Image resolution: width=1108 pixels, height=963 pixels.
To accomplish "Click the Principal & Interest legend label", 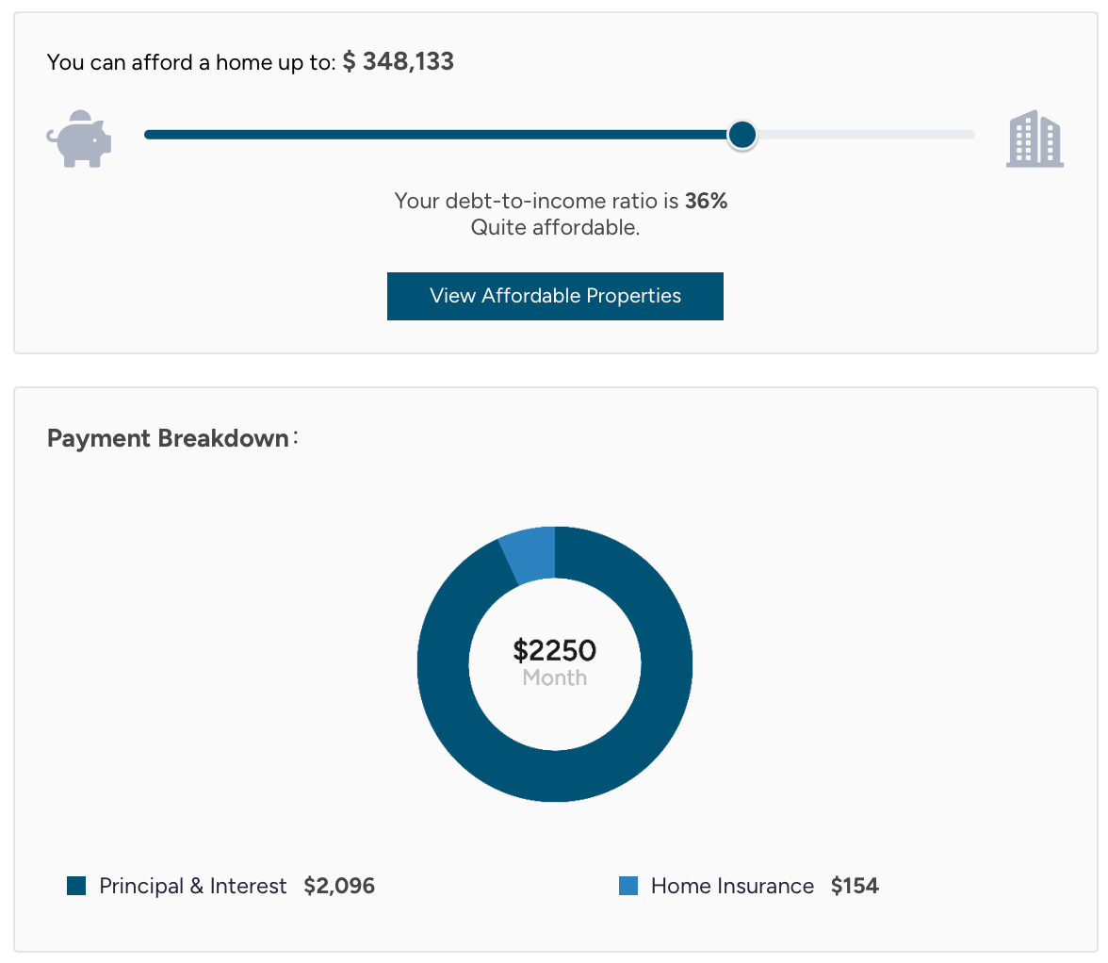I will [193, 886].
